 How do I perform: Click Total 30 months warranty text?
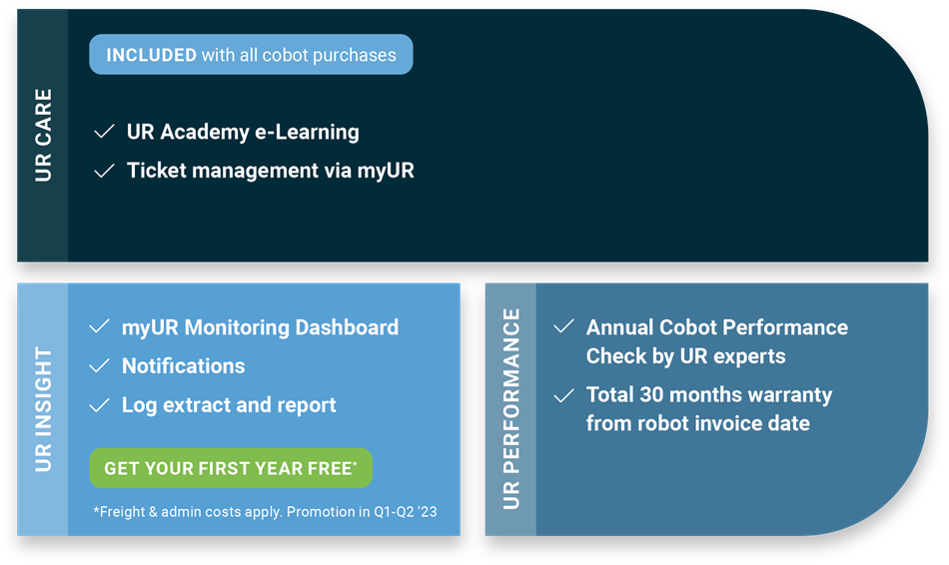coord(709,409)
